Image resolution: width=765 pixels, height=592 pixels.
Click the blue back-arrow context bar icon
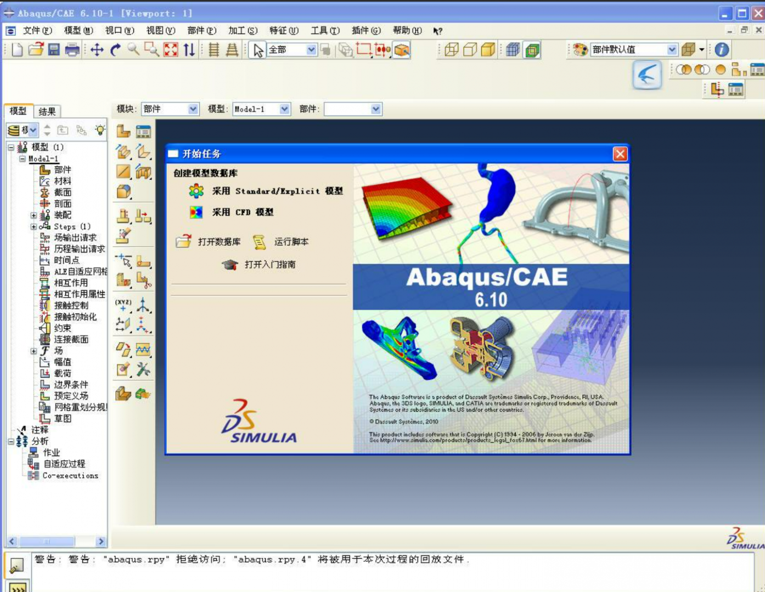(x=647, y=75)
